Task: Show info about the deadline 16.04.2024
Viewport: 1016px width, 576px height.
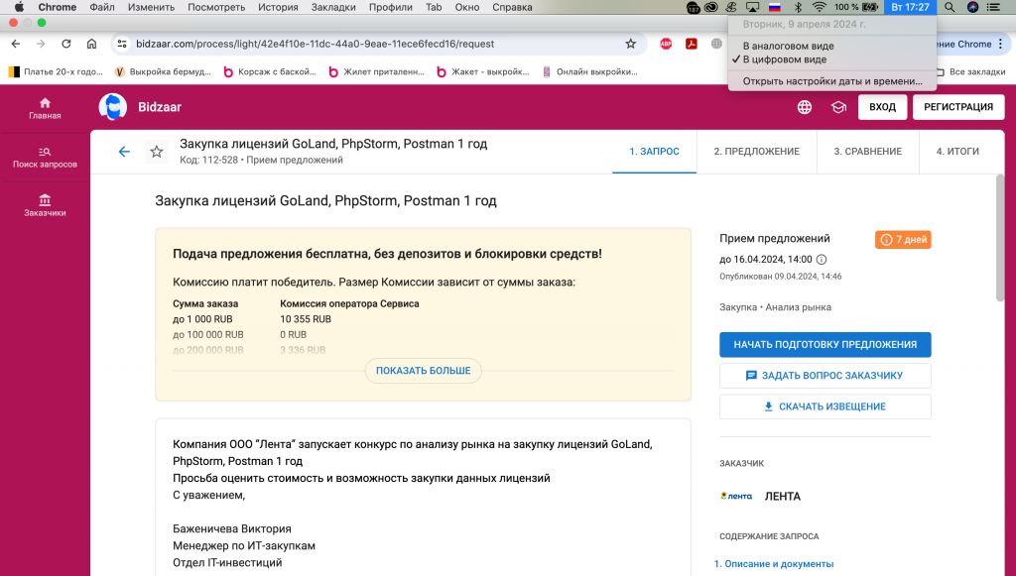Action: tap(822, 260)
